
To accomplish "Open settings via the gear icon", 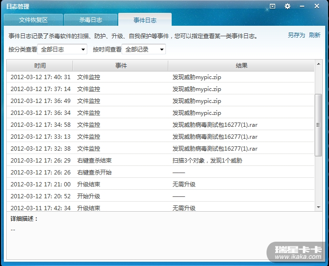I will [287, 6].
